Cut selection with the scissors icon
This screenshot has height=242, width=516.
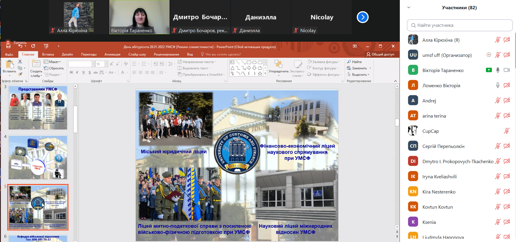(x=20, y=62)
